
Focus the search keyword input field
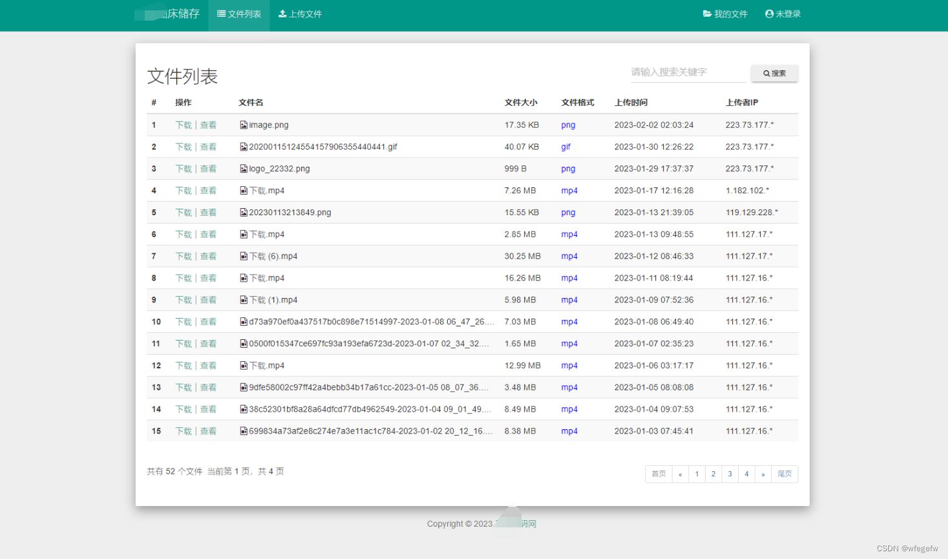point(688,72)
